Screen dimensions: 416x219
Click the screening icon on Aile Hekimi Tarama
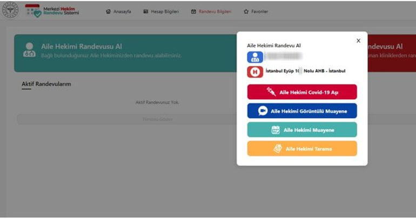[x=278, y=149]
